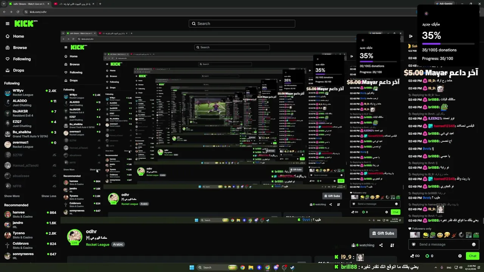Collapse the chat panel with arrow icon

click(x=411, y=36)
